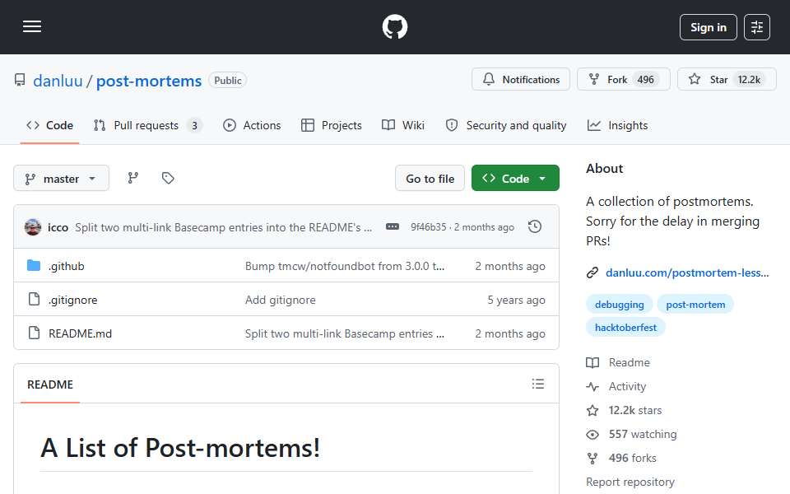Select the post-mortem topic tag

[x=695, y=305]
